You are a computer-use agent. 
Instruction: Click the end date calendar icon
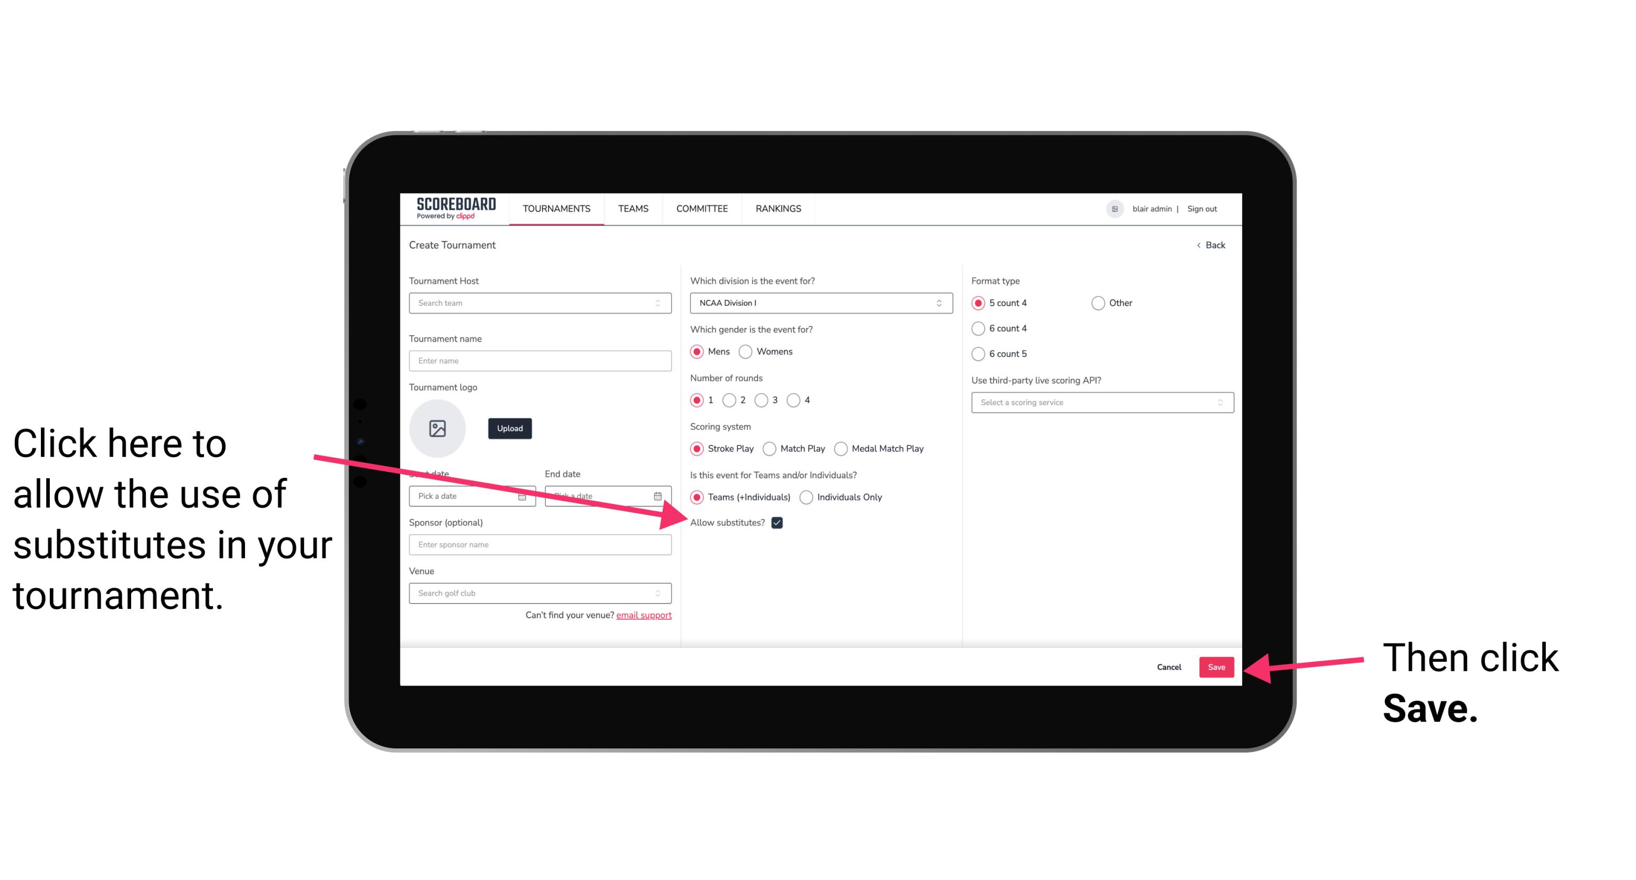click(661, 495)
